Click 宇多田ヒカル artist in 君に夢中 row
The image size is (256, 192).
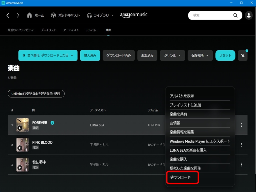[x=99, y=164]
